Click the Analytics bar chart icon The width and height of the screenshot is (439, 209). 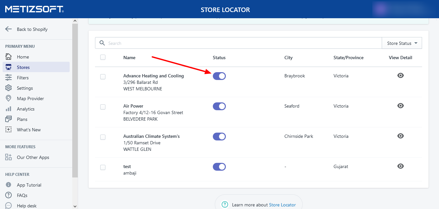pos(8,109)
